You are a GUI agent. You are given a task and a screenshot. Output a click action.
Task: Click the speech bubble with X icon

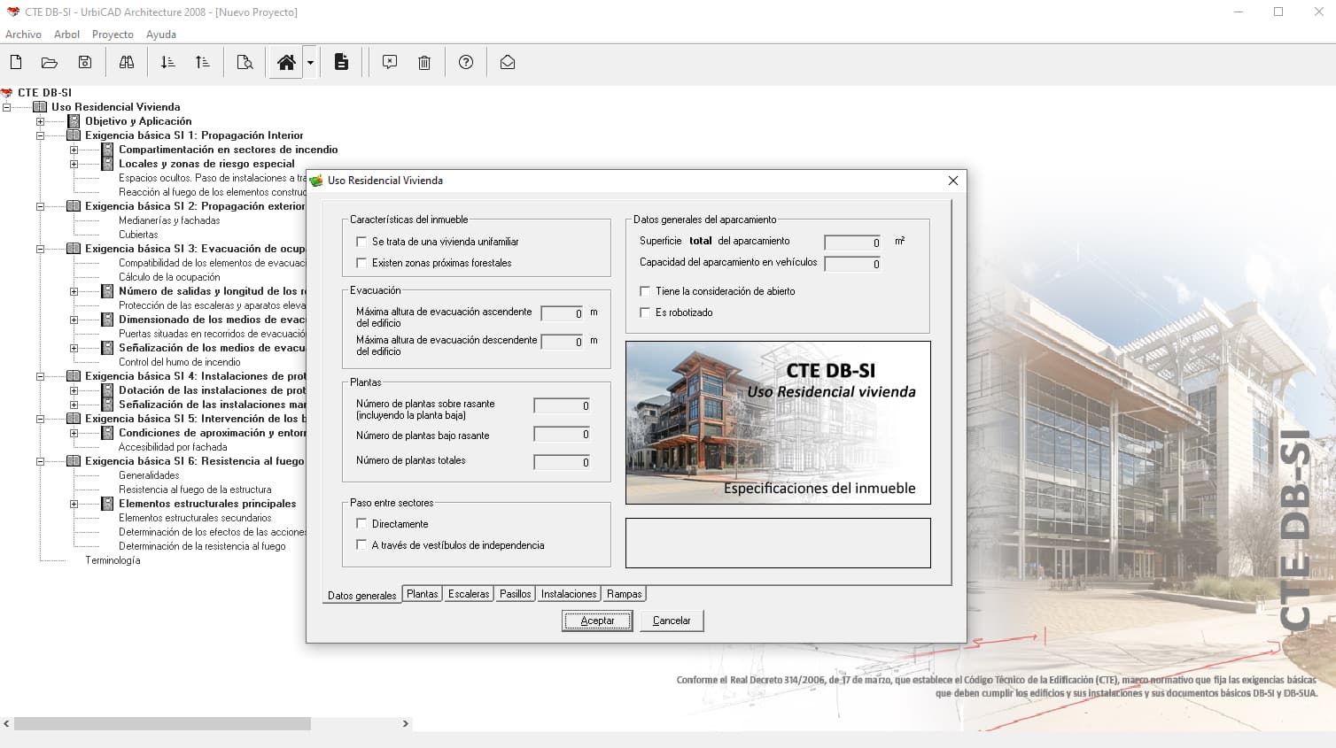pos(390,62)
